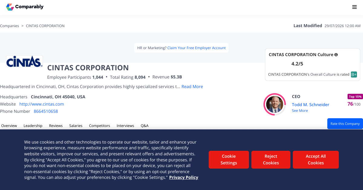Click the Top 15% badge
The height and width of the screenshot is (190, 363).
click(x=355, y=97)
